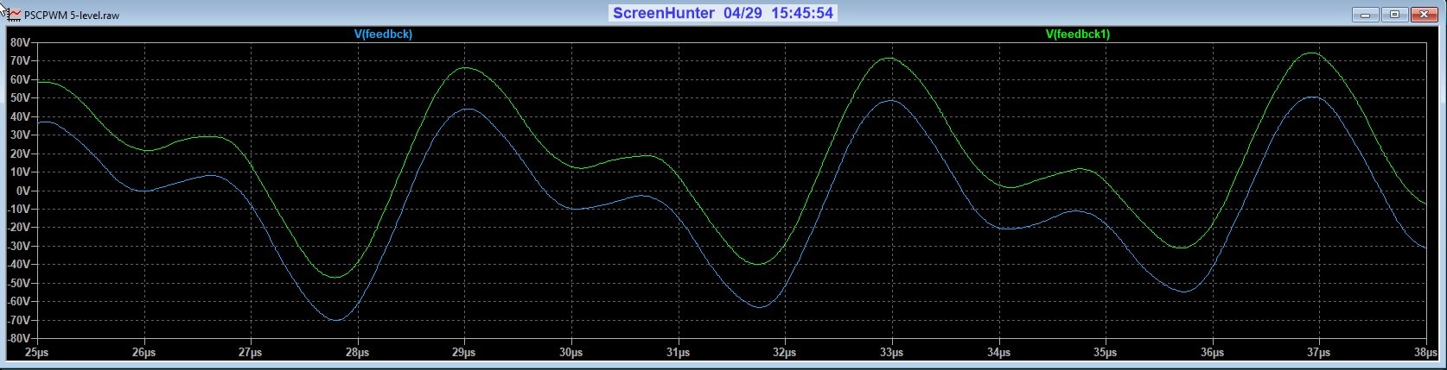
Task: Click the 33µs time axis label
Action: (891, 353)
